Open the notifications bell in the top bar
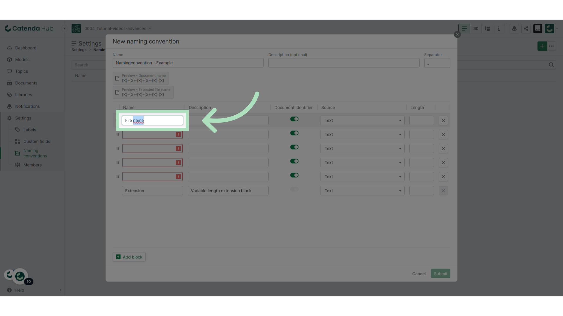The width and height of the screenshot is (563, 316). click(x=514, y=28)
